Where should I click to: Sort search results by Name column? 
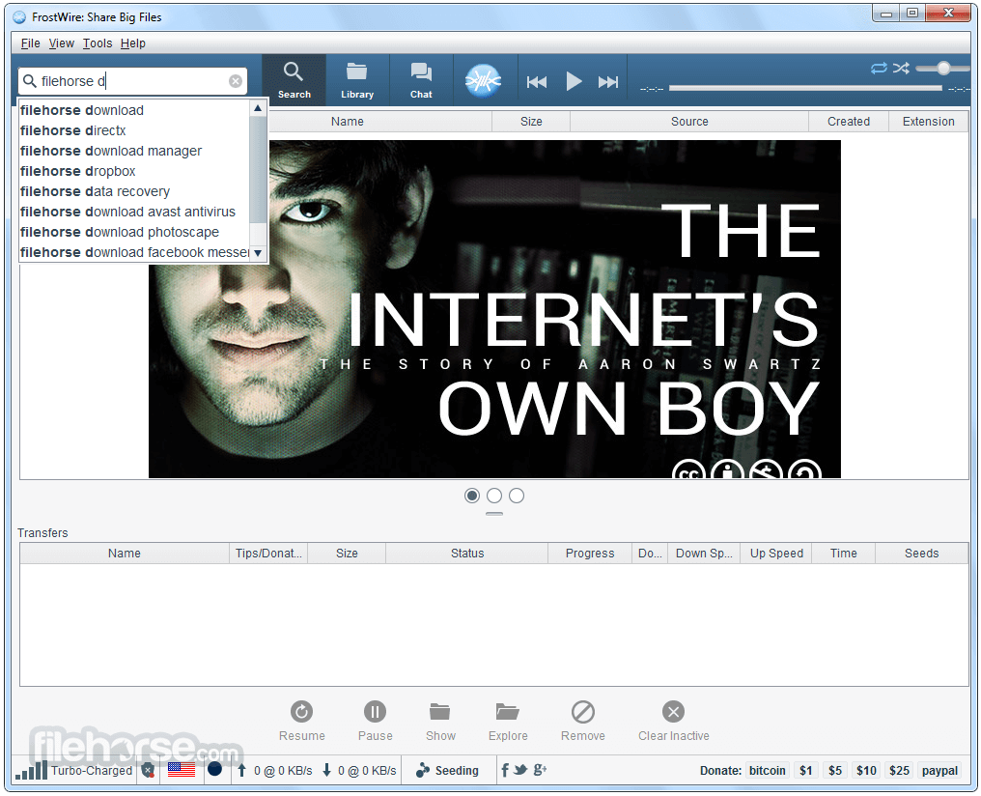click(348, 122)
